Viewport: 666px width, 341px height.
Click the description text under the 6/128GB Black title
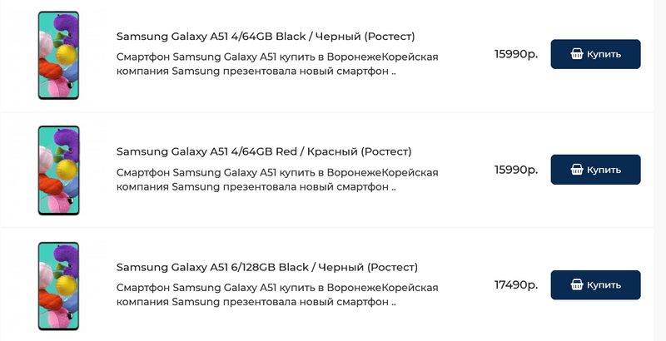point(277,289)
